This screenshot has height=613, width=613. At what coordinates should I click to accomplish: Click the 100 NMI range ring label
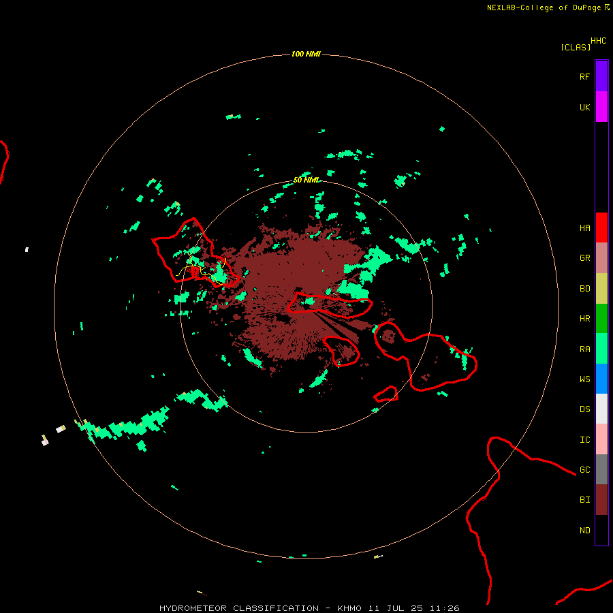coord(306,54)
